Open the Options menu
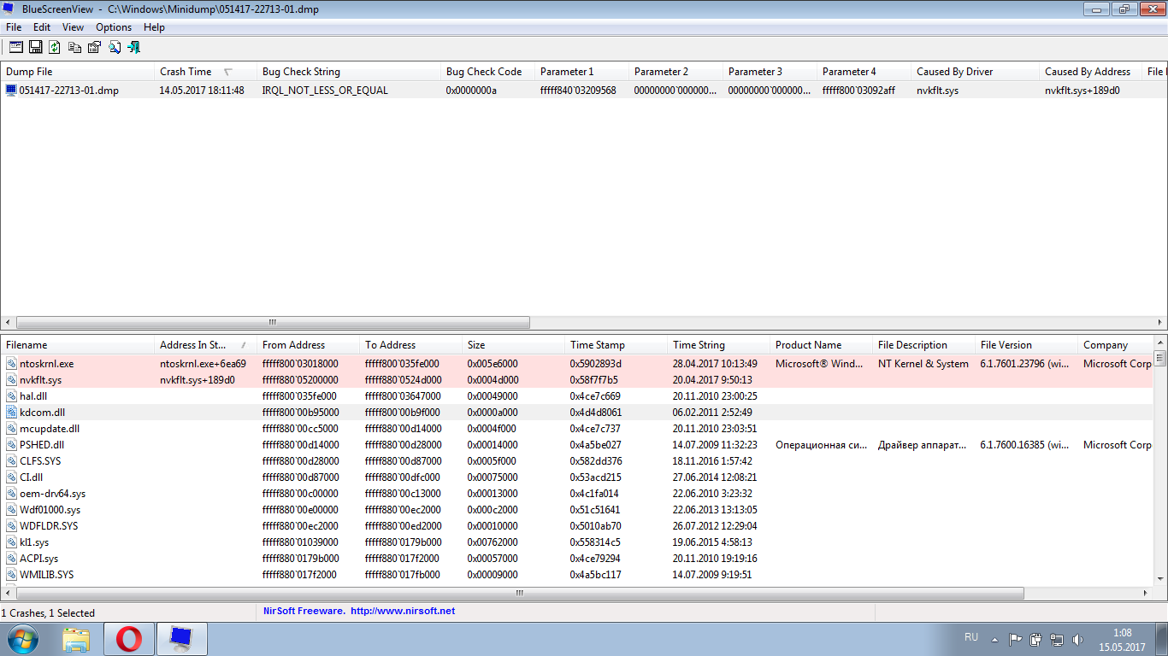The image size is (1168, 656). [114, 27]
